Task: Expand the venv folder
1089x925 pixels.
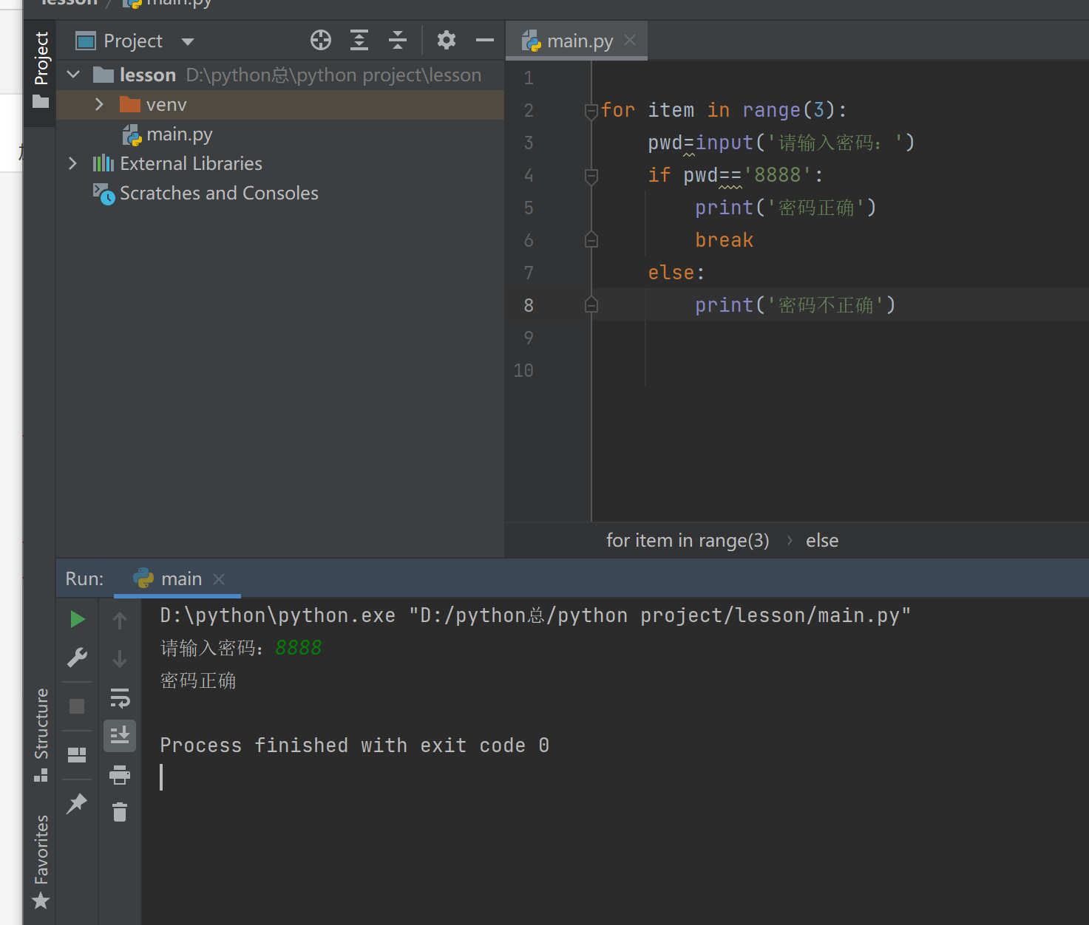Action: 99,104
